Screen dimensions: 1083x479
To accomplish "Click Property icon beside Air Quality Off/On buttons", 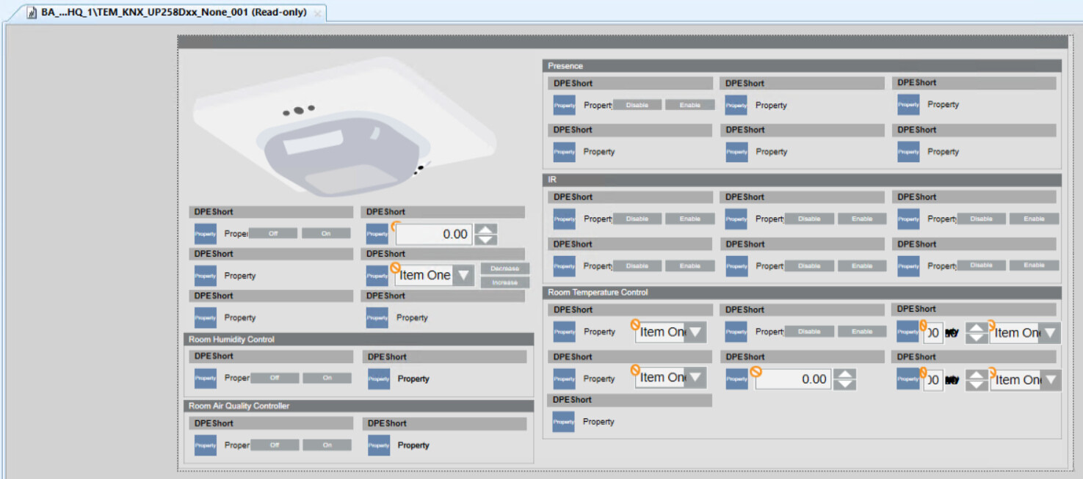I will coord(205,445).
